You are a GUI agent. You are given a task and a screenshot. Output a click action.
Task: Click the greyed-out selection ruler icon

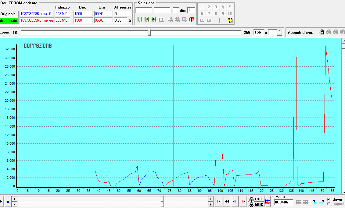pyautogui.click(x=161, y=19)
